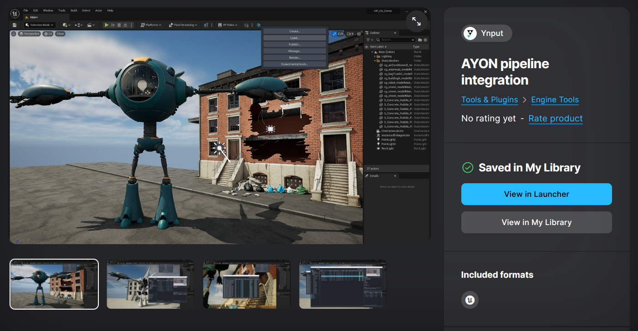Click the View in Launcher button
Viewport: 638px width, 331px height.
(x=536, y=194)
